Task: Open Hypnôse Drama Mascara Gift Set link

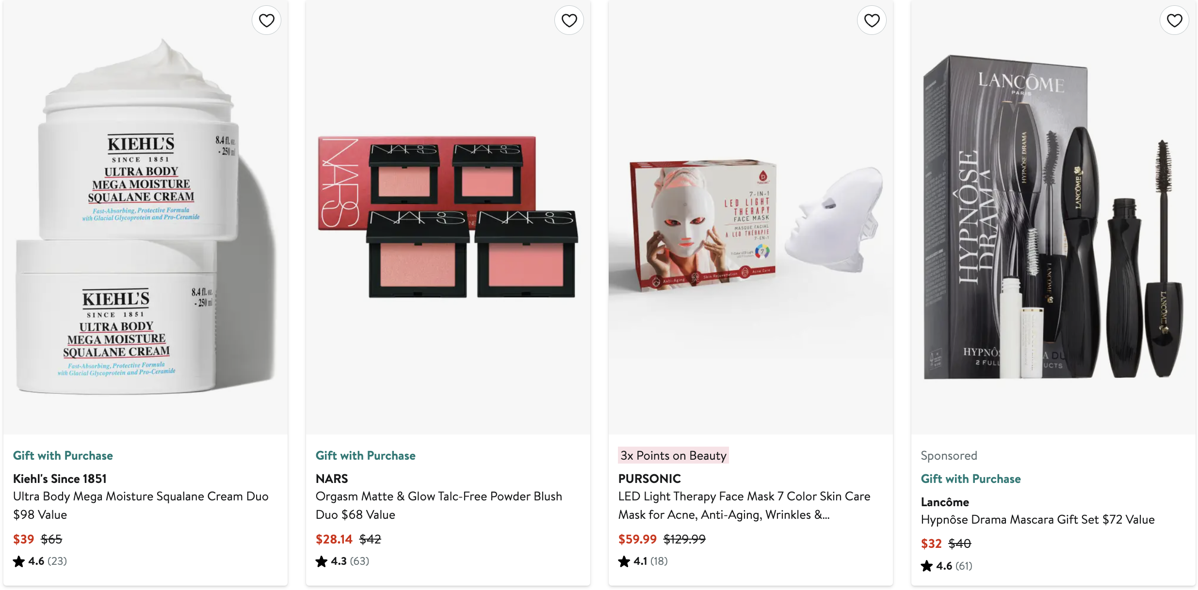Action: 1038,519
